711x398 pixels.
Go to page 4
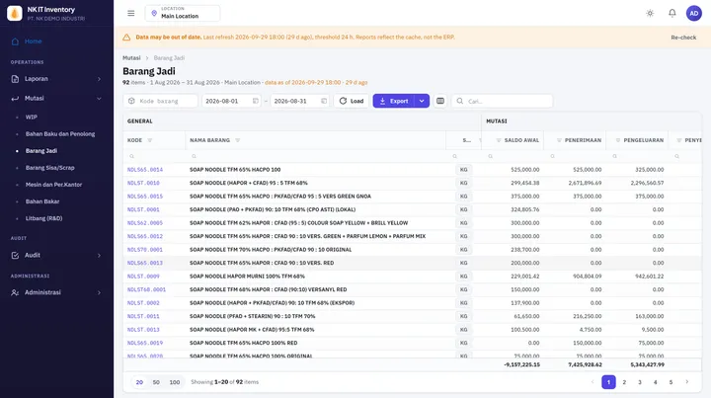coord(656,382)
